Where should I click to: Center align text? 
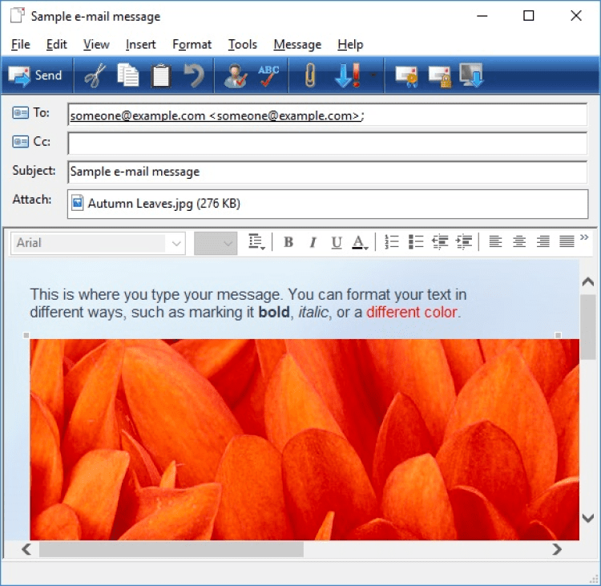(519, 242)
